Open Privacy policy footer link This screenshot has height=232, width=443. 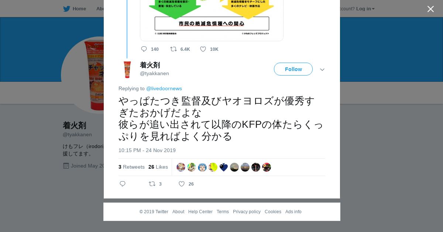[247, 212]
